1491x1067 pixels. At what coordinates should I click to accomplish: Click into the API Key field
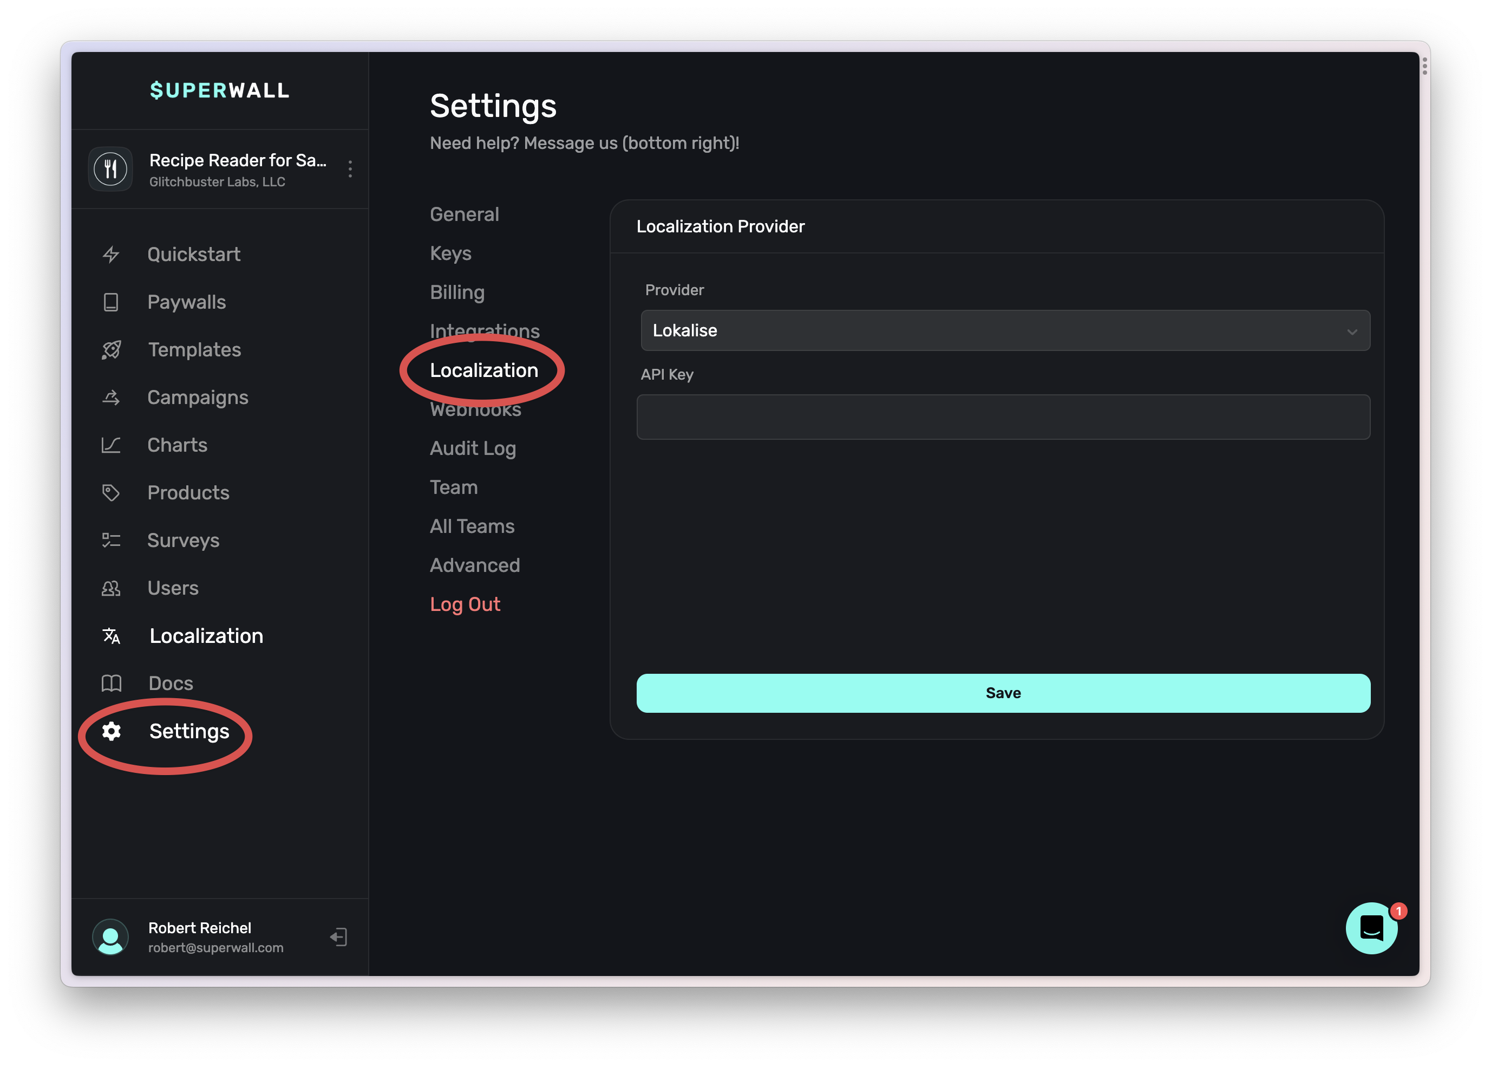pos(1003,417)
